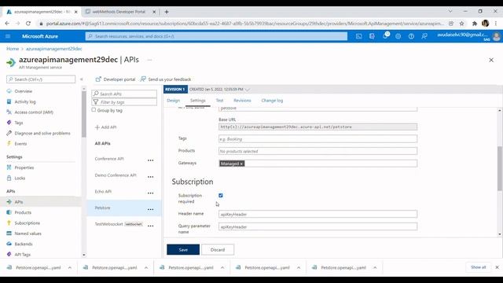Click the settings panel vertical scrollbar
The height and width of the screenshot is (283, 503).
(x=500, y=168)
